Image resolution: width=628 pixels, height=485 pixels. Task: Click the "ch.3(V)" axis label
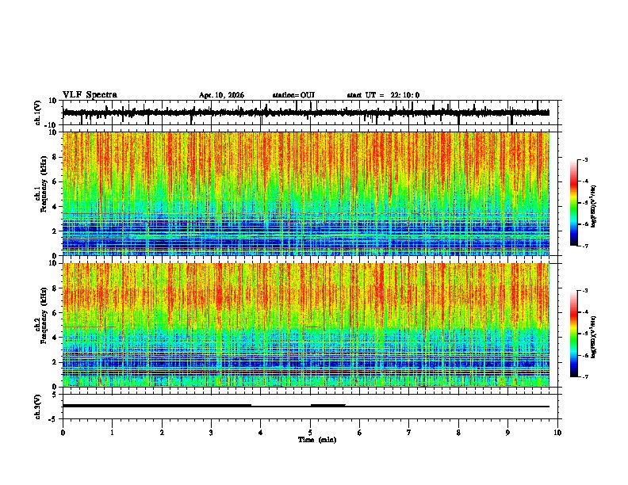[38, 407]
